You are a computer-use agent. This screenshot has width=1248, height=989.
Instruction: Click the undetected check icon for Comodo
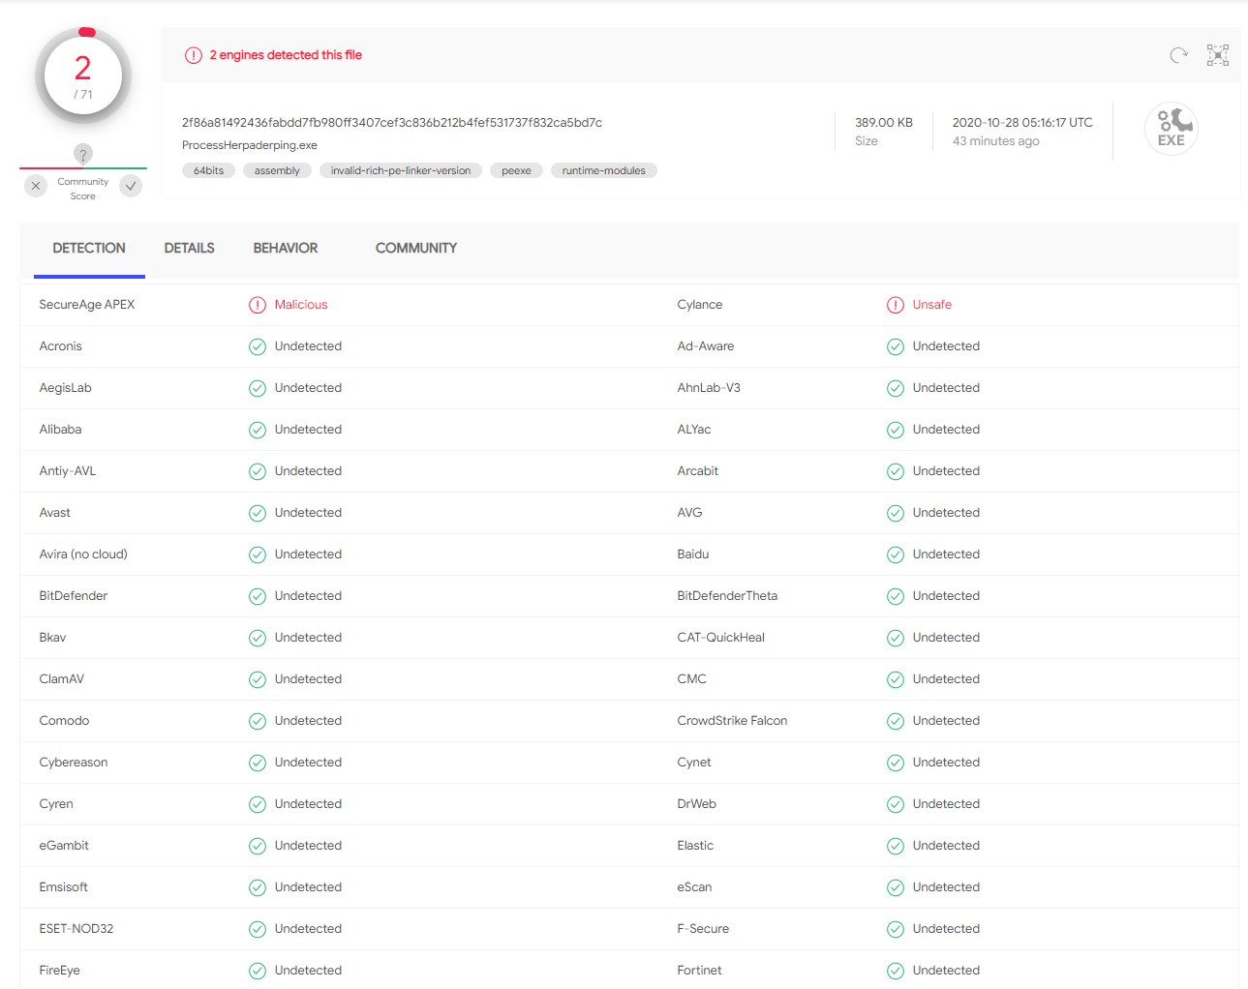point(258,721)
